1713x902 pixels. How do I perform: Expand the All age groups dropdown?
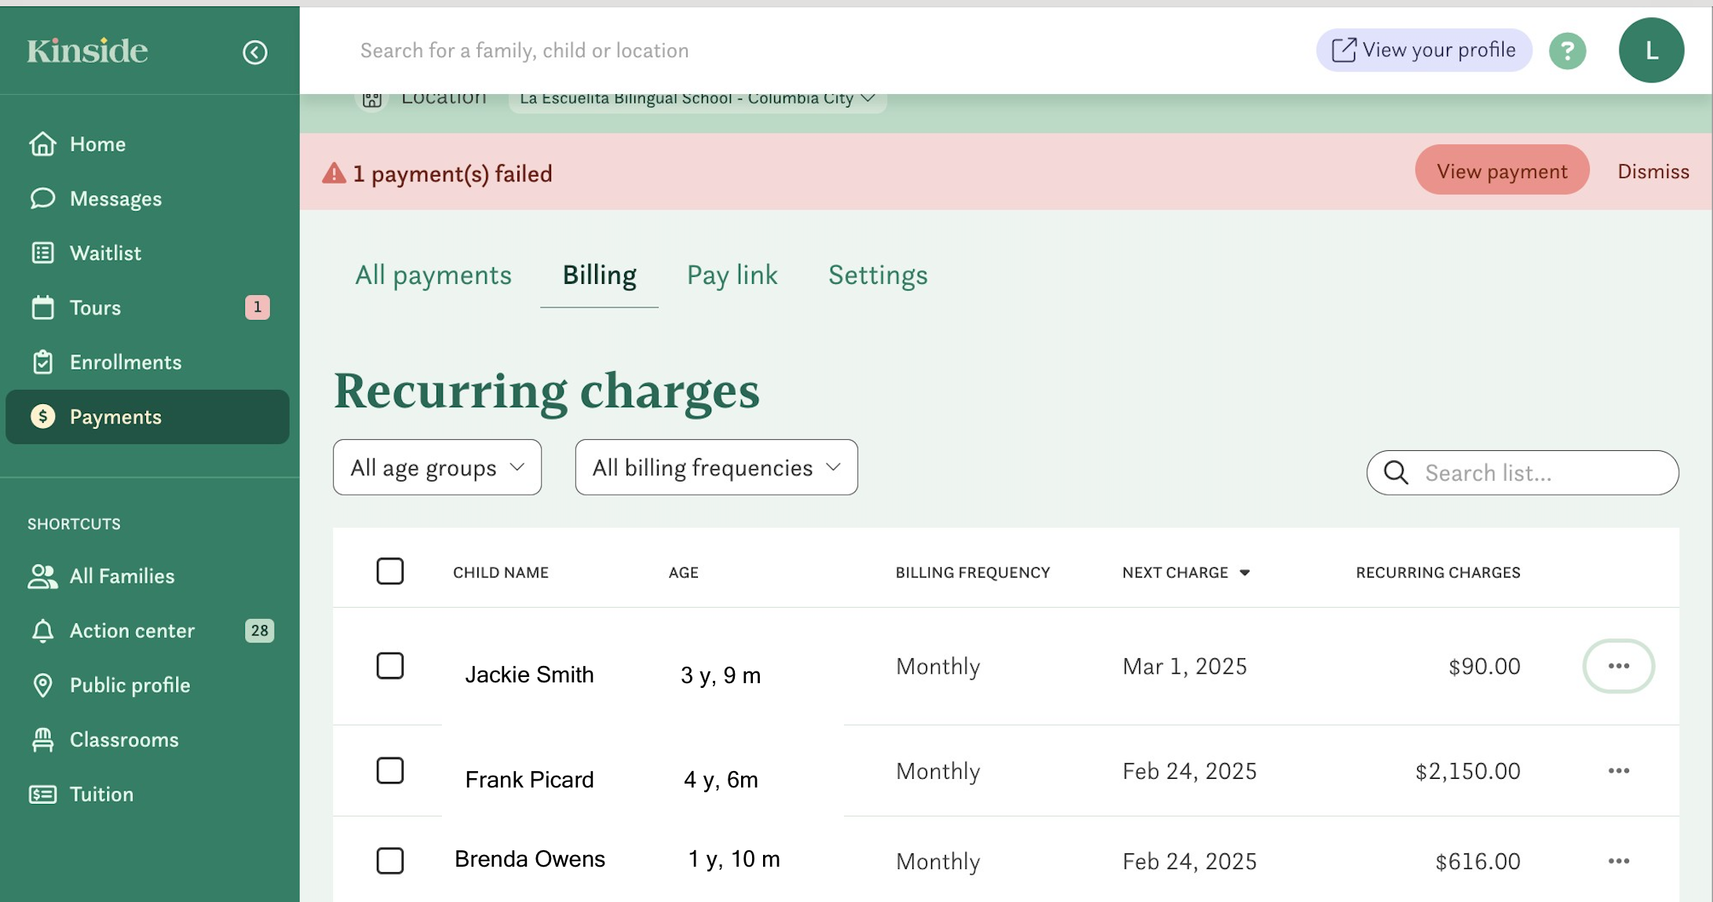(x=437, y=467)
